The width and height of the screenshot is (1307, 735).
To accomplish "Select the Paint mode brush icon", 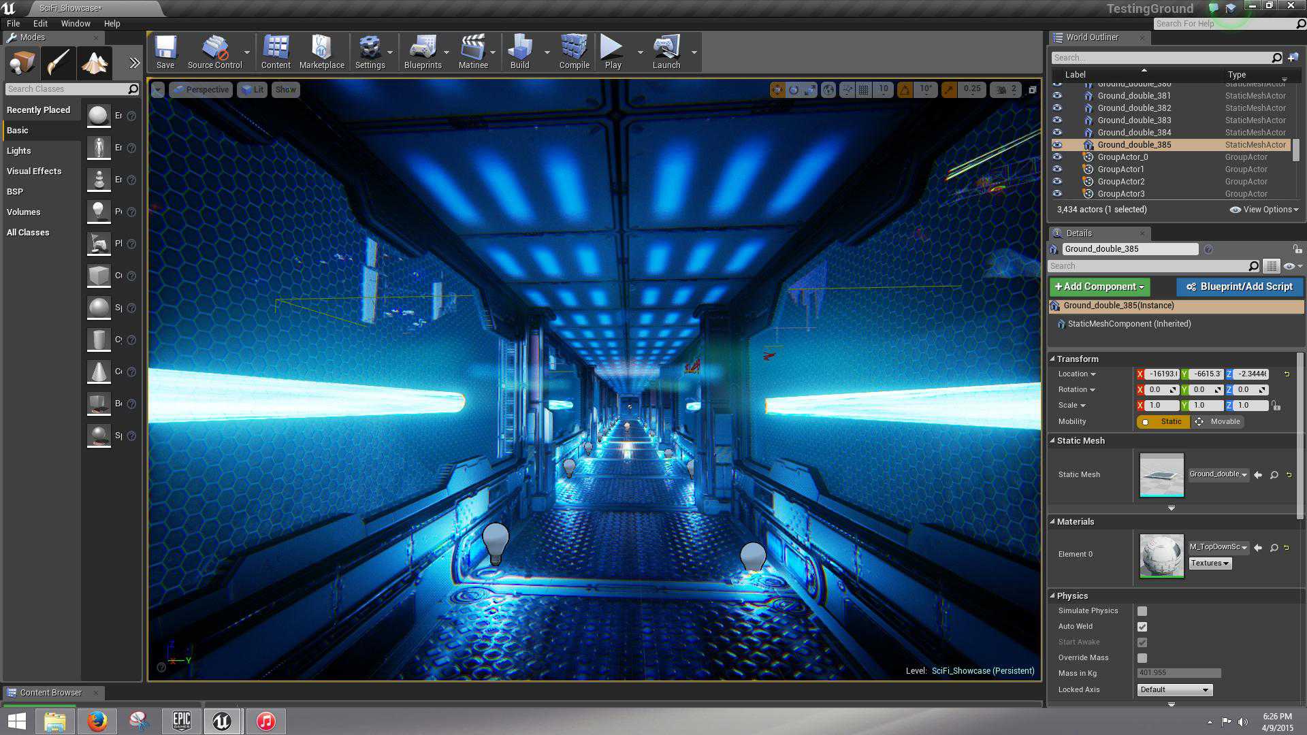I will click(58, 64).
